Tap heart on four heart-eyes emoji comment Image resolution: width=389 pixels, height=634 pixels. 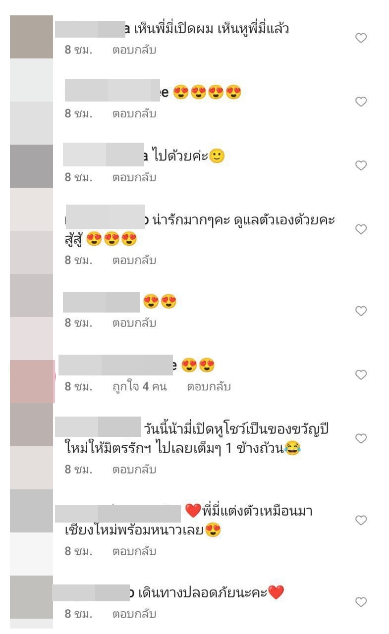(361, 102)
